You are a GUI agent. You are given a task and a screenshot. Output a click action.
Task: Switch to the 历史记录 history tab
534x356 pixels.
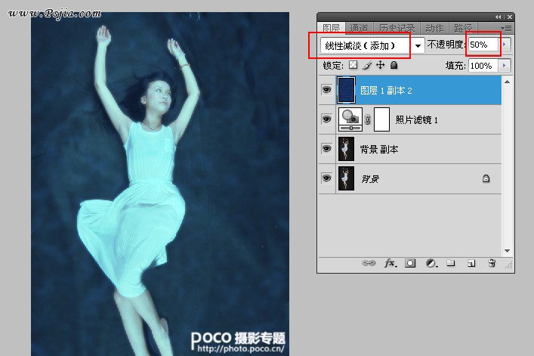[397, 28]
